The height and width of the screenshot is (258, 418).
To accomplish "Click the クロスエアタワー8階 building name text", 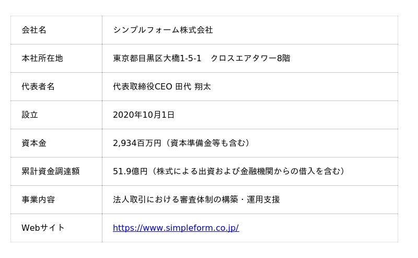I will (250, 59).
